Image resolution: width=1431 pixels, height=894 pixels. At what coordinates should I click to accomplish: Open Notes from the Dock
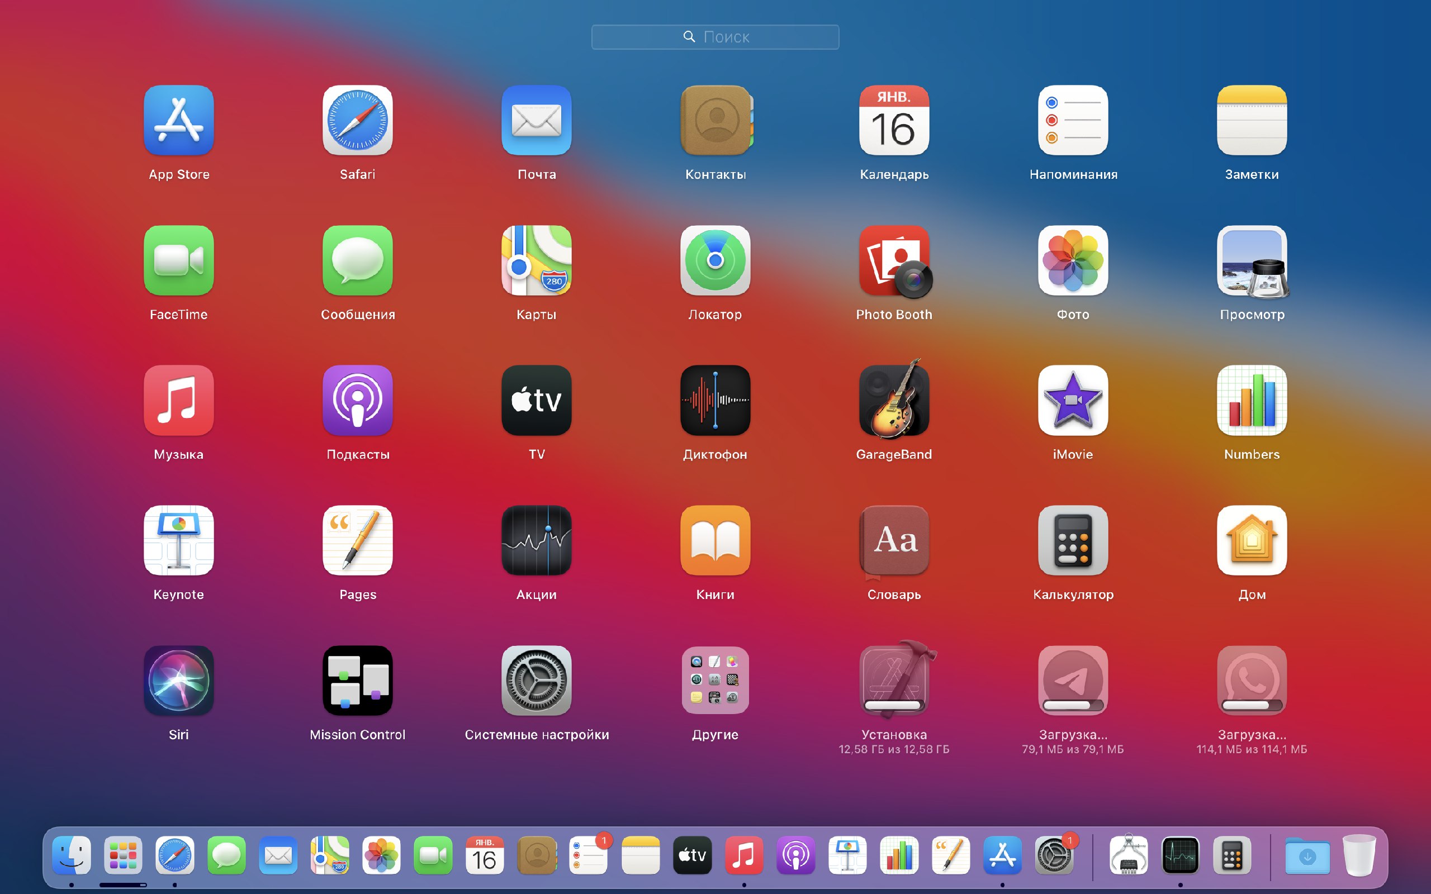tap(641, 855)
